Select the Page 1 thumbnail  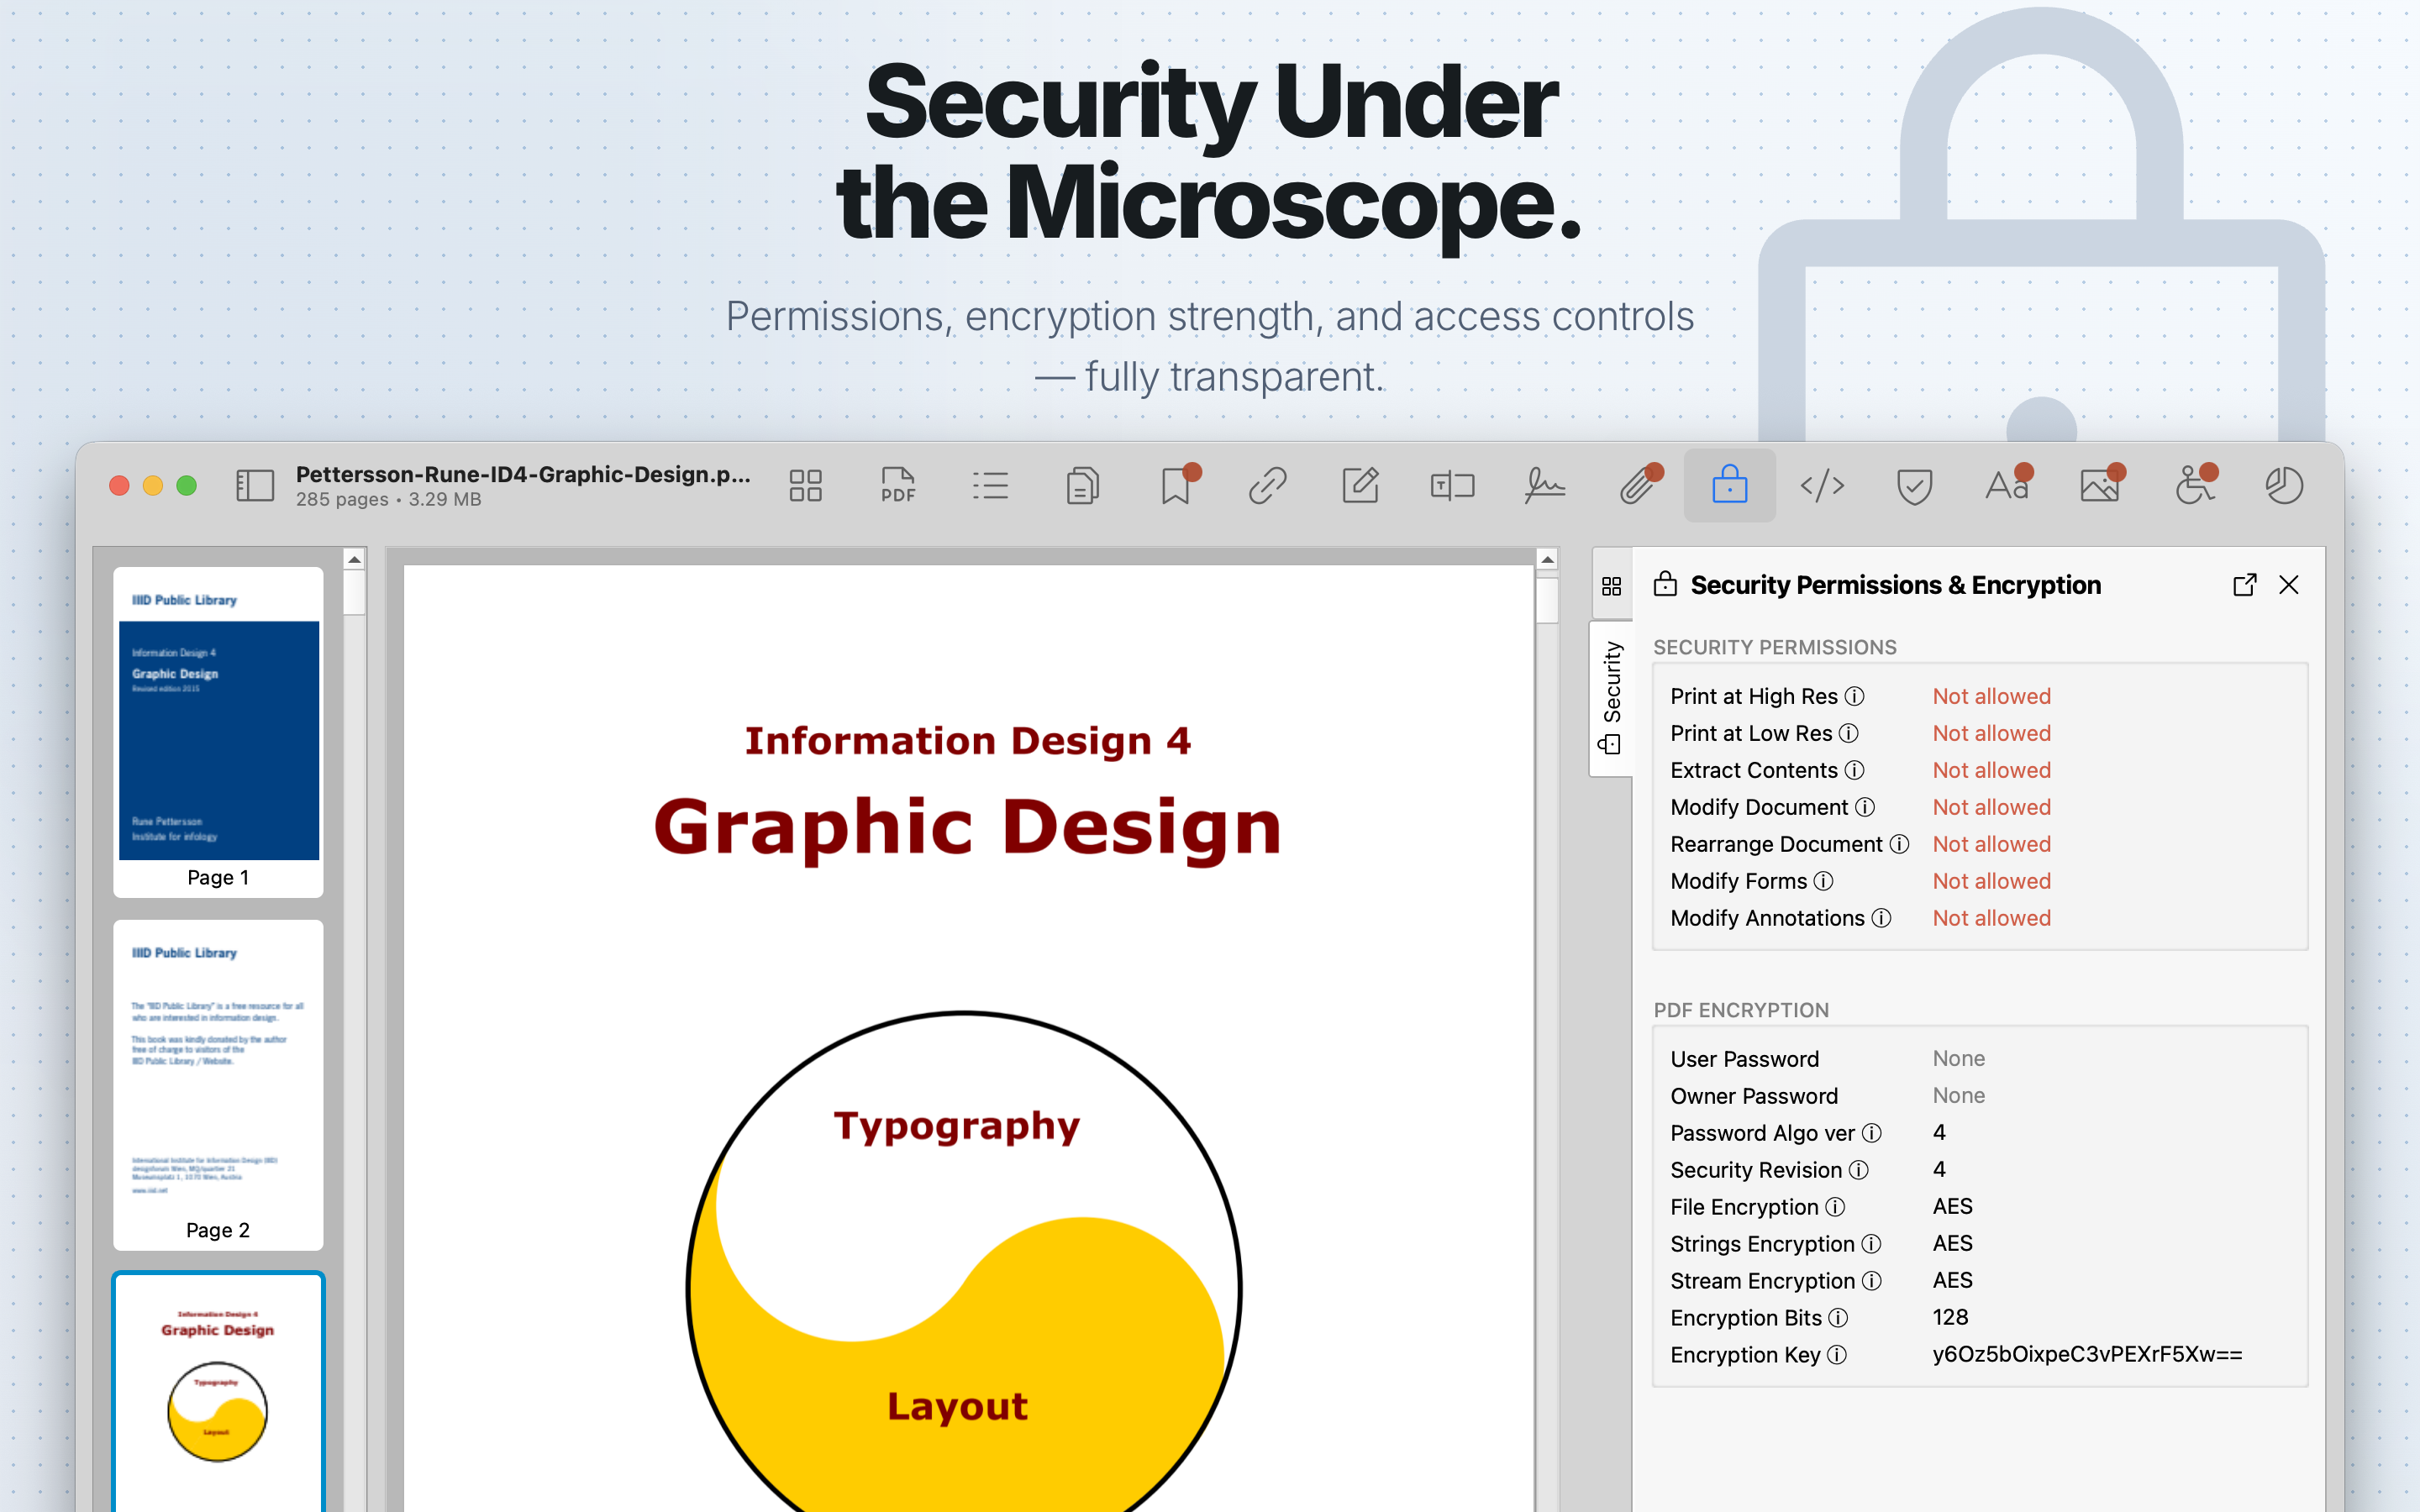(218, 732)
